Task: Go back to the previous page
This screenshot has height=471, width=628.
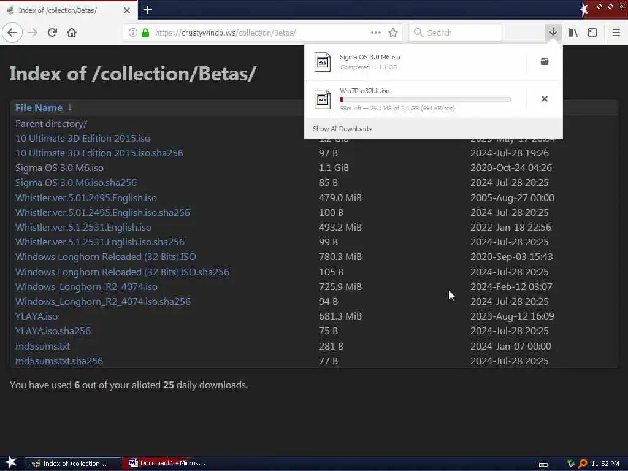Action: point(12,33)
